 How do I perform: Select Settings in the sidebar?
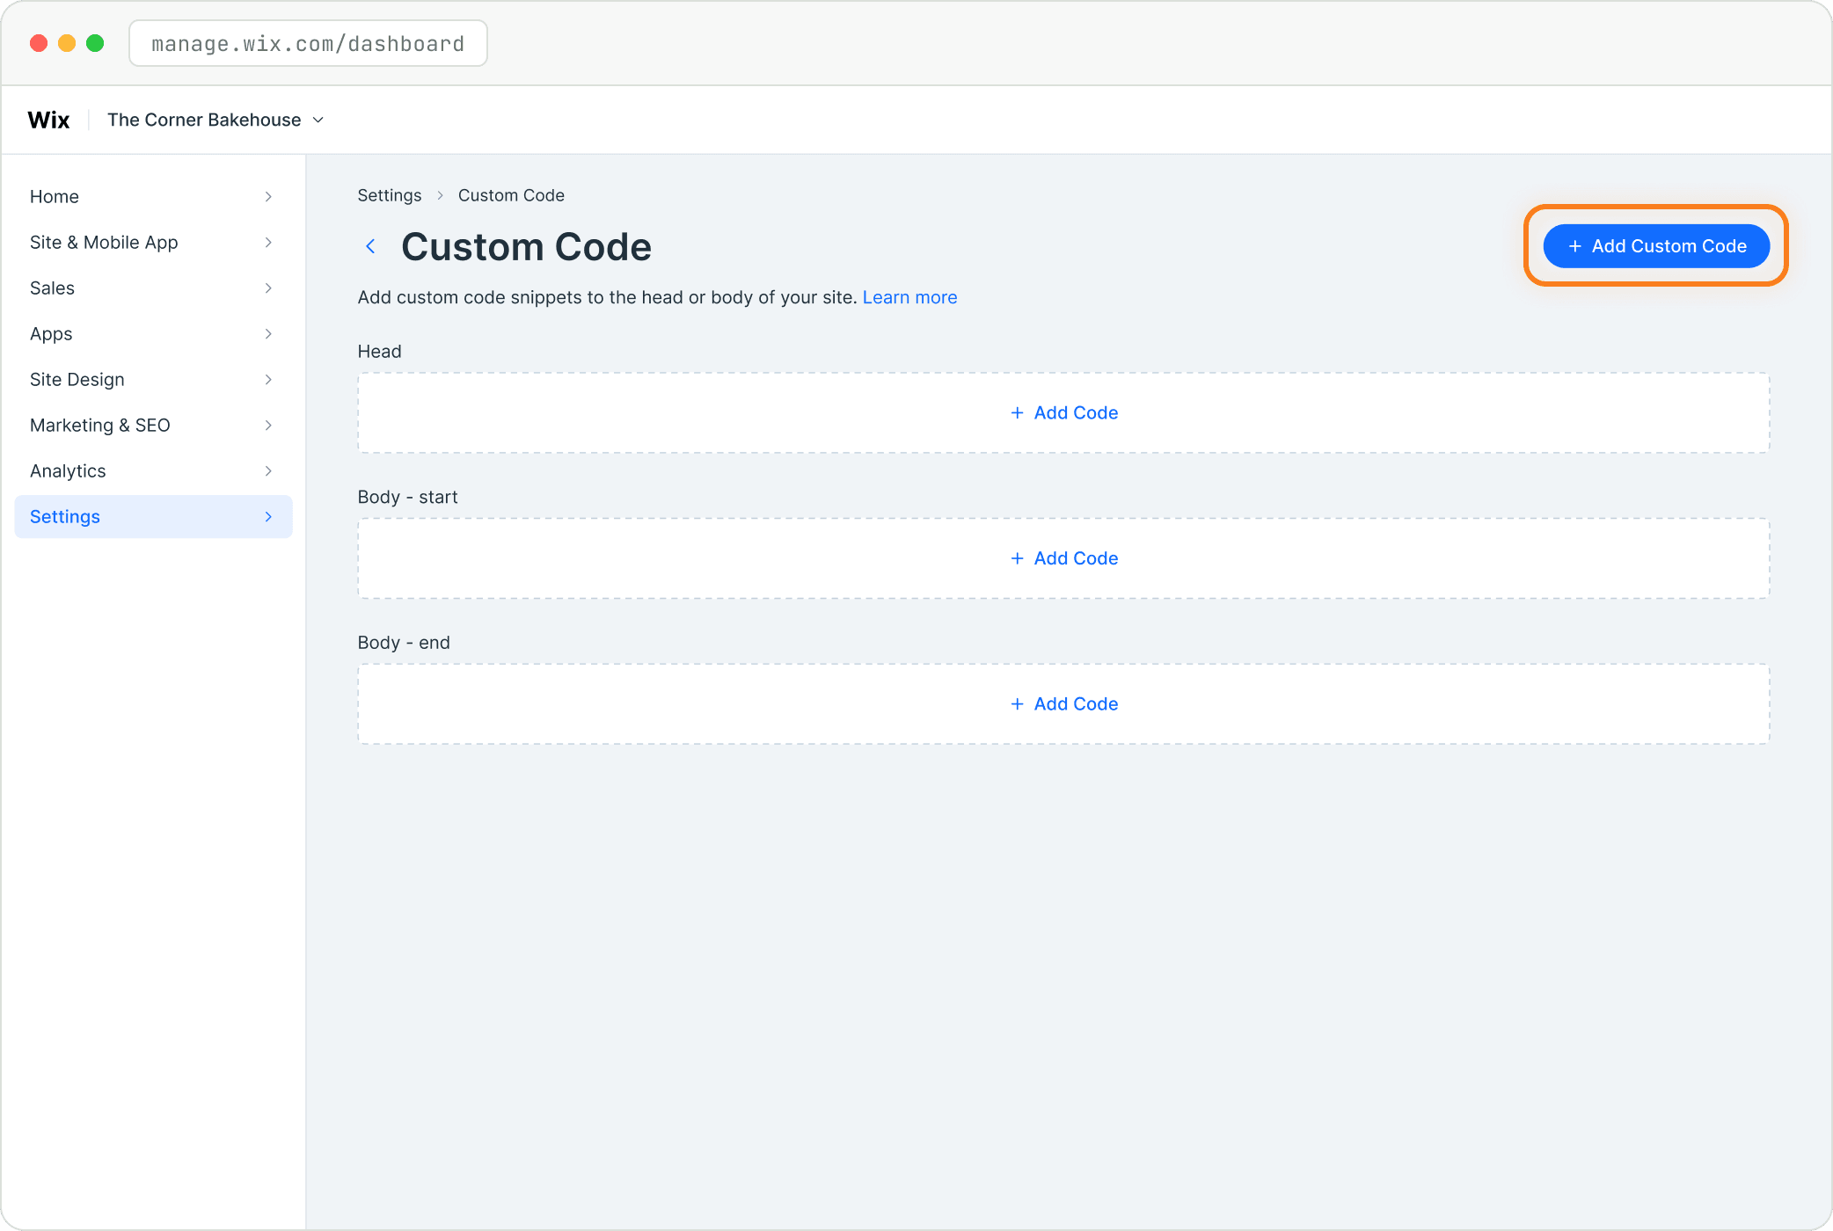click(153, 517)
